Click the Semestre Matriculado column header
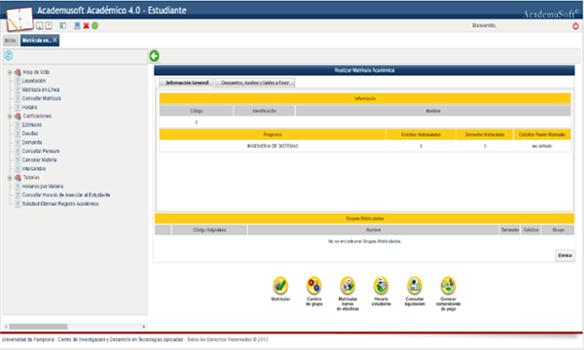Viewport: 584px width, 350px height. point(485,134)
